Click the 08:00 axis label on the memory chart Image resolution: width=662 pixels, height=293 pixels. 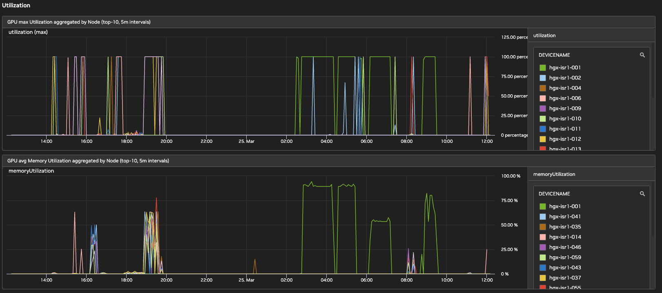(406, 280)
